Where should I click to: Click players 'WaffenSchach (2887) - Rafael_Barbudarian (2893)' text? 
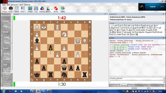(x=127, y=17)
